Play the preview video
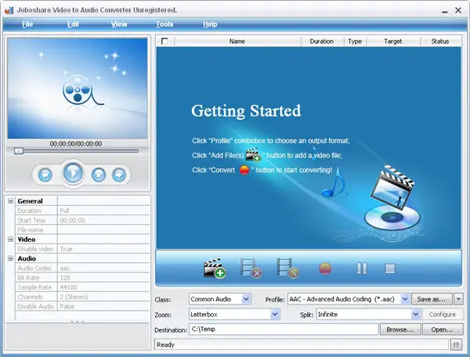 [73, 173]
